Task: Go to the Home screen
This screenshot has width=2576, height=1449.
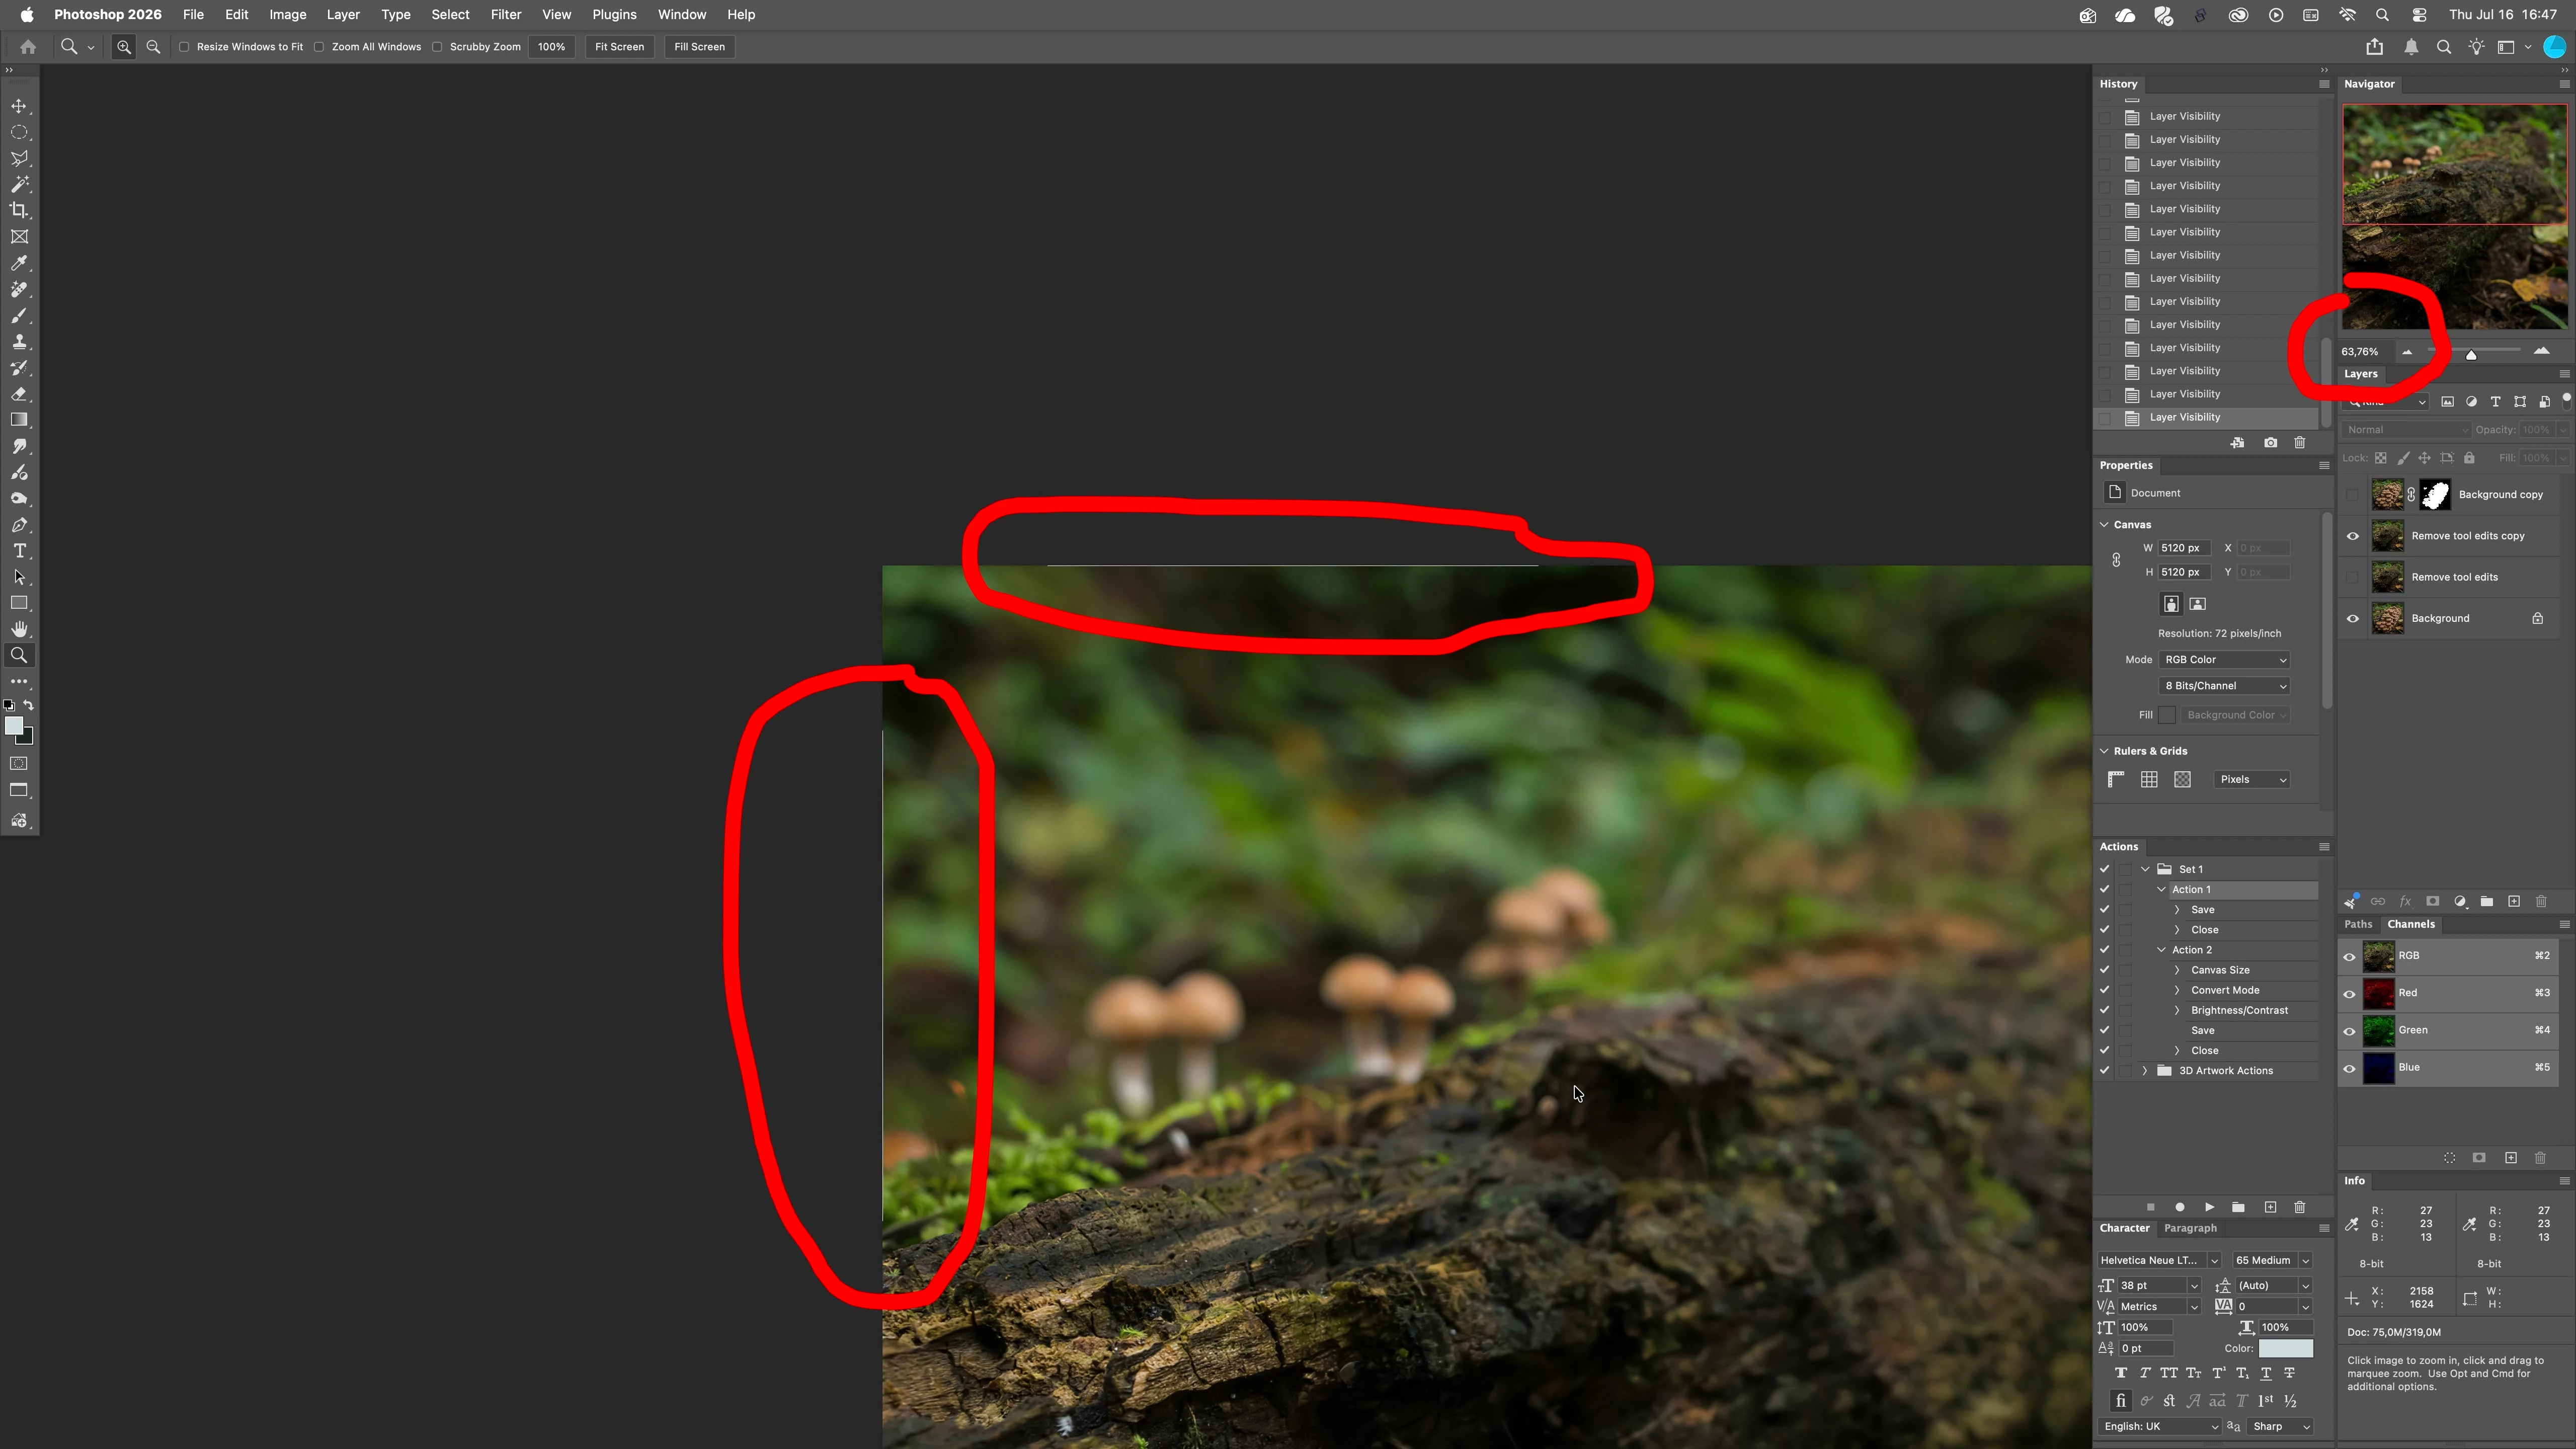Action: 28,47
